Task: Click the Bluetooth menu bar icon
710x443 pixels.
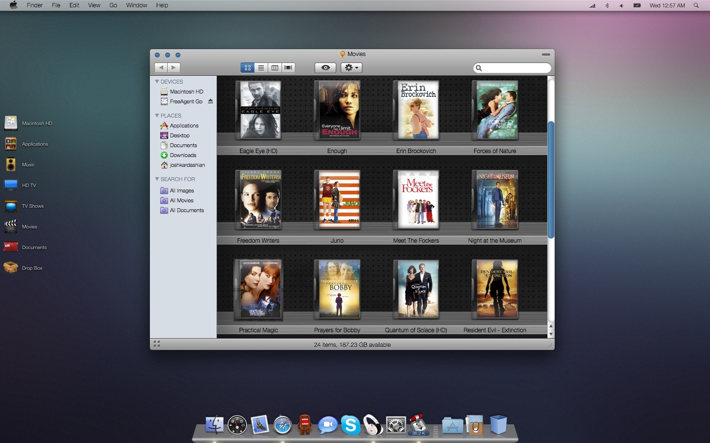Action: pyautogui.click(x=607, y=5)
